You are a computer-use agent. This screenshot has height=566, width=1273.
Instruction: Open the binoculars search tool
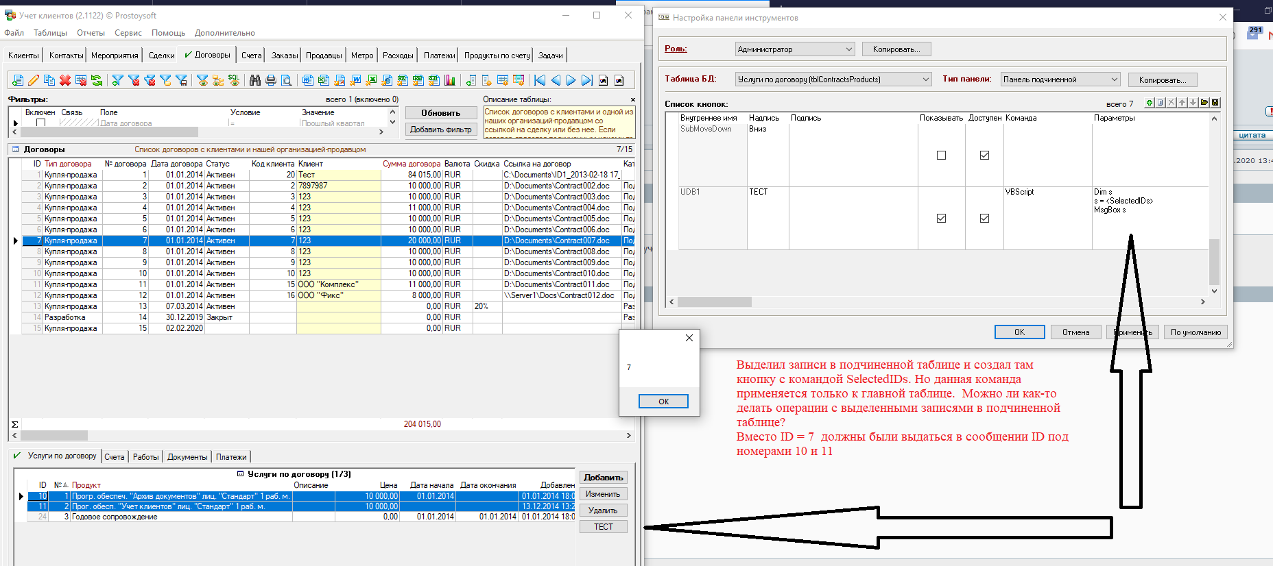tap(255, 80)
